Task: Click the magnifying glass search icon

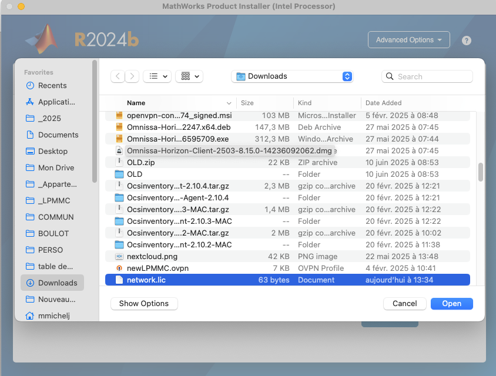Action: (390, 76)
